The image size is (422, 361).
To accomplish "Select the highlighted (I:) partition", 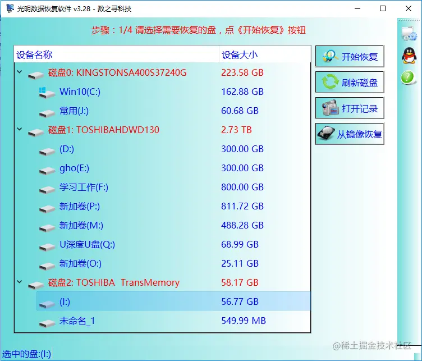I will [173, 301].
